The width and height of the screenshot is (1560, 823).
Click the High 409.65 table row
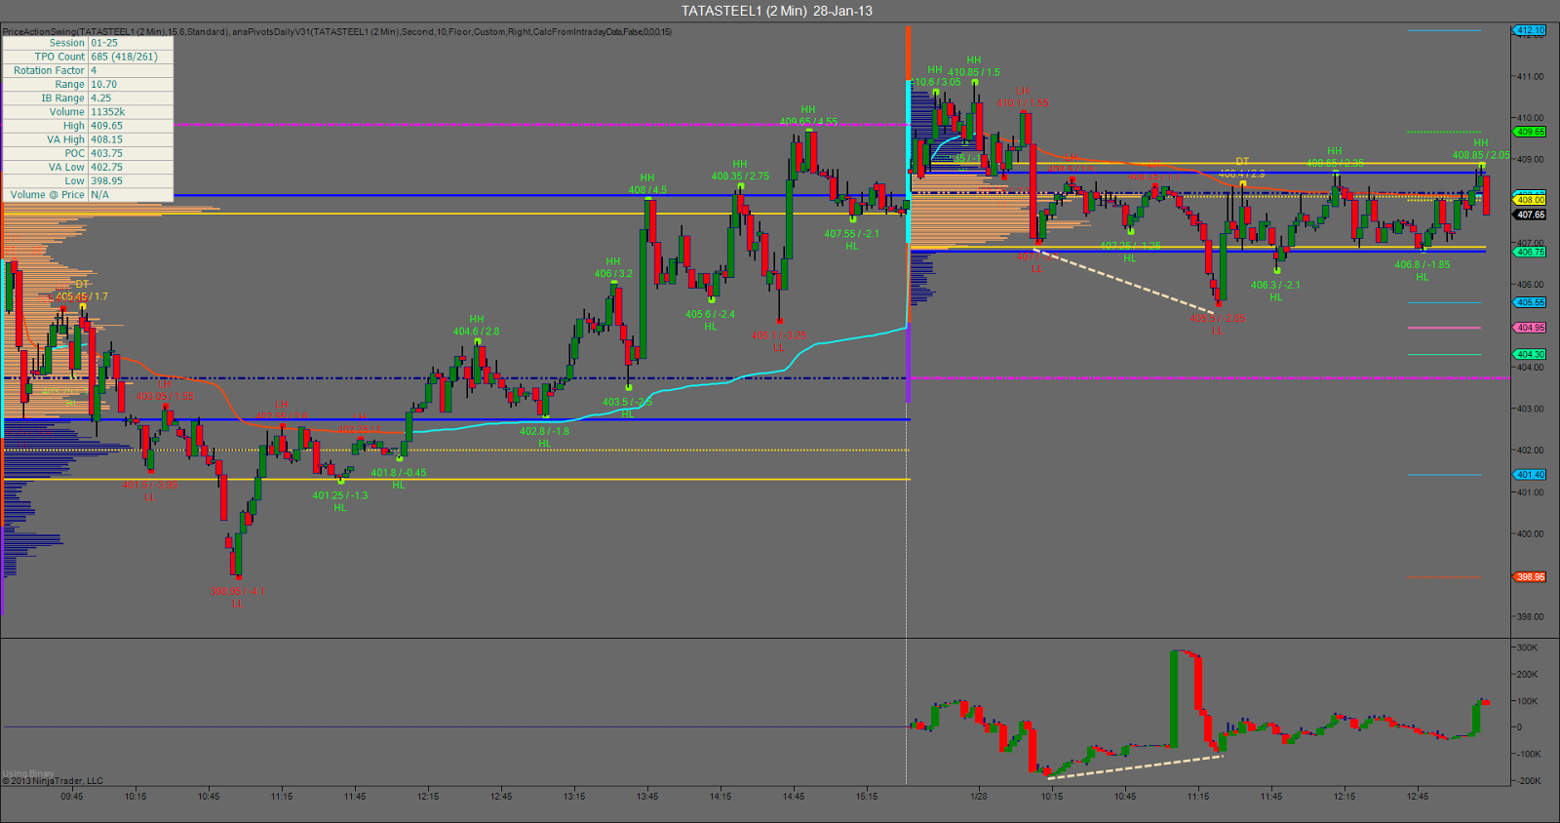[x=88, y=125]
